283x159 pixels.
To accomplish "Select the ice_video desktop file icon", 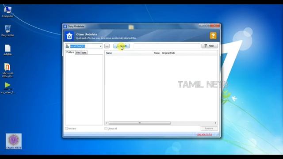I will click(8, 88).
